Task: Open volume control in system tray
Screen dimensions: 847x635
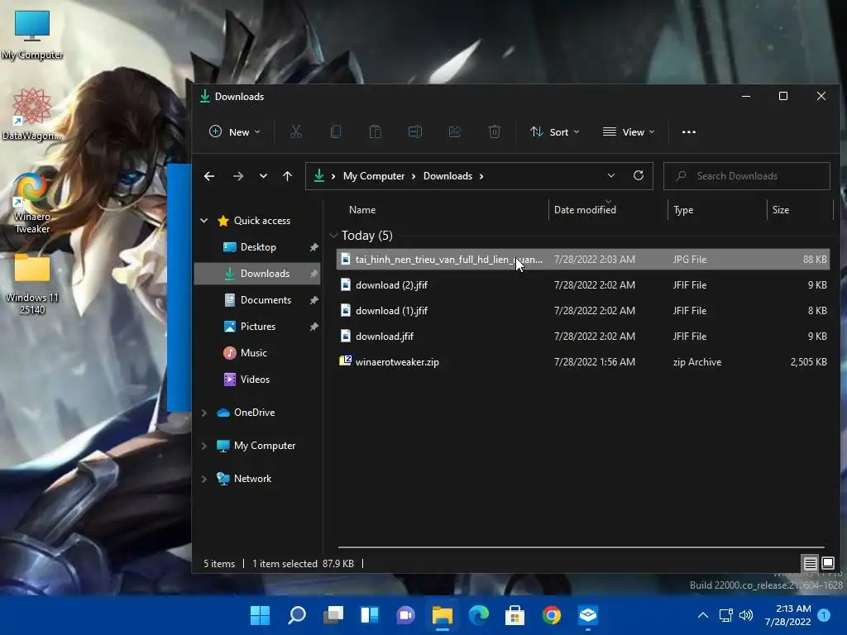Action: (x=746, y=615)
